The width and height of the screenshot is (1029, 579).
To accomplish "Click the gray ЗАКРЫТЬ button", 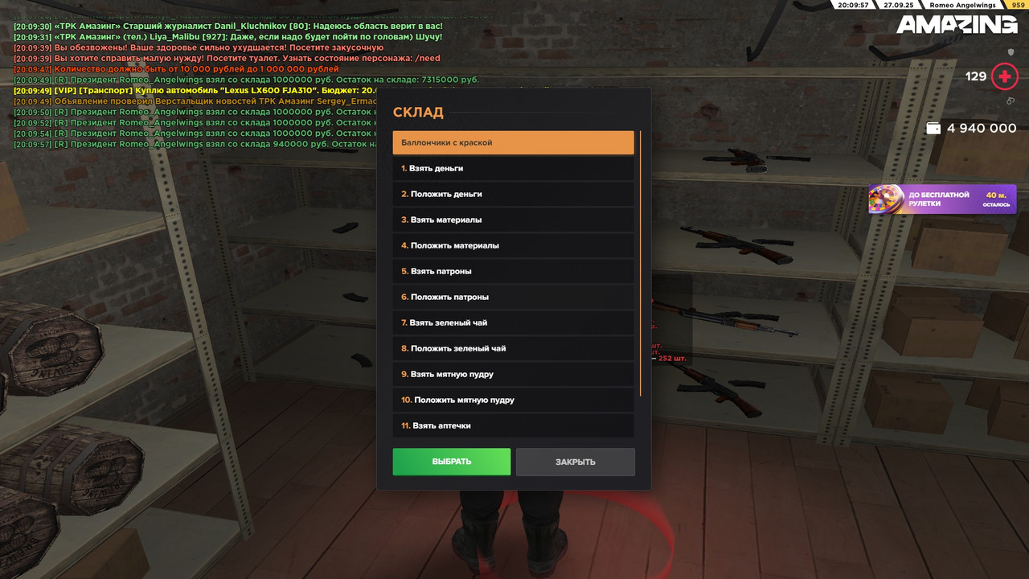I will [x=576, y=462].
